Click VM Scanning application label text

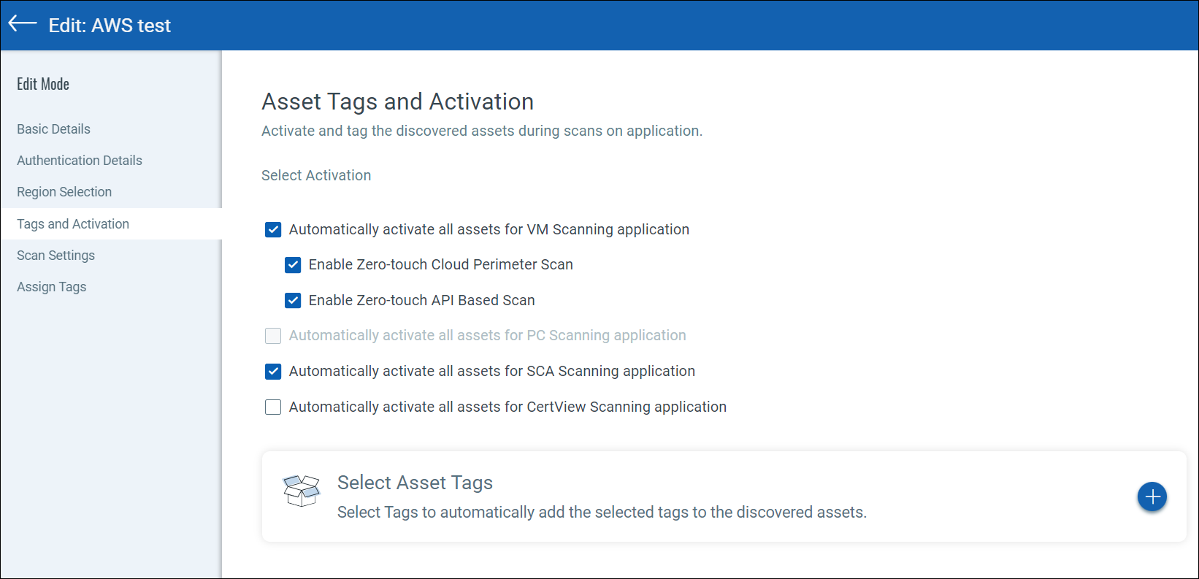(x=489, y=229)
